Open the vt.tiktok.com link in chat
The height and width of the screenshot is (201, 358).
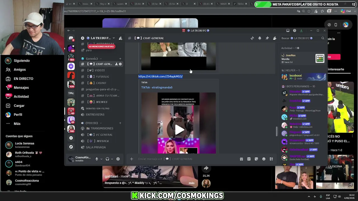161,76
